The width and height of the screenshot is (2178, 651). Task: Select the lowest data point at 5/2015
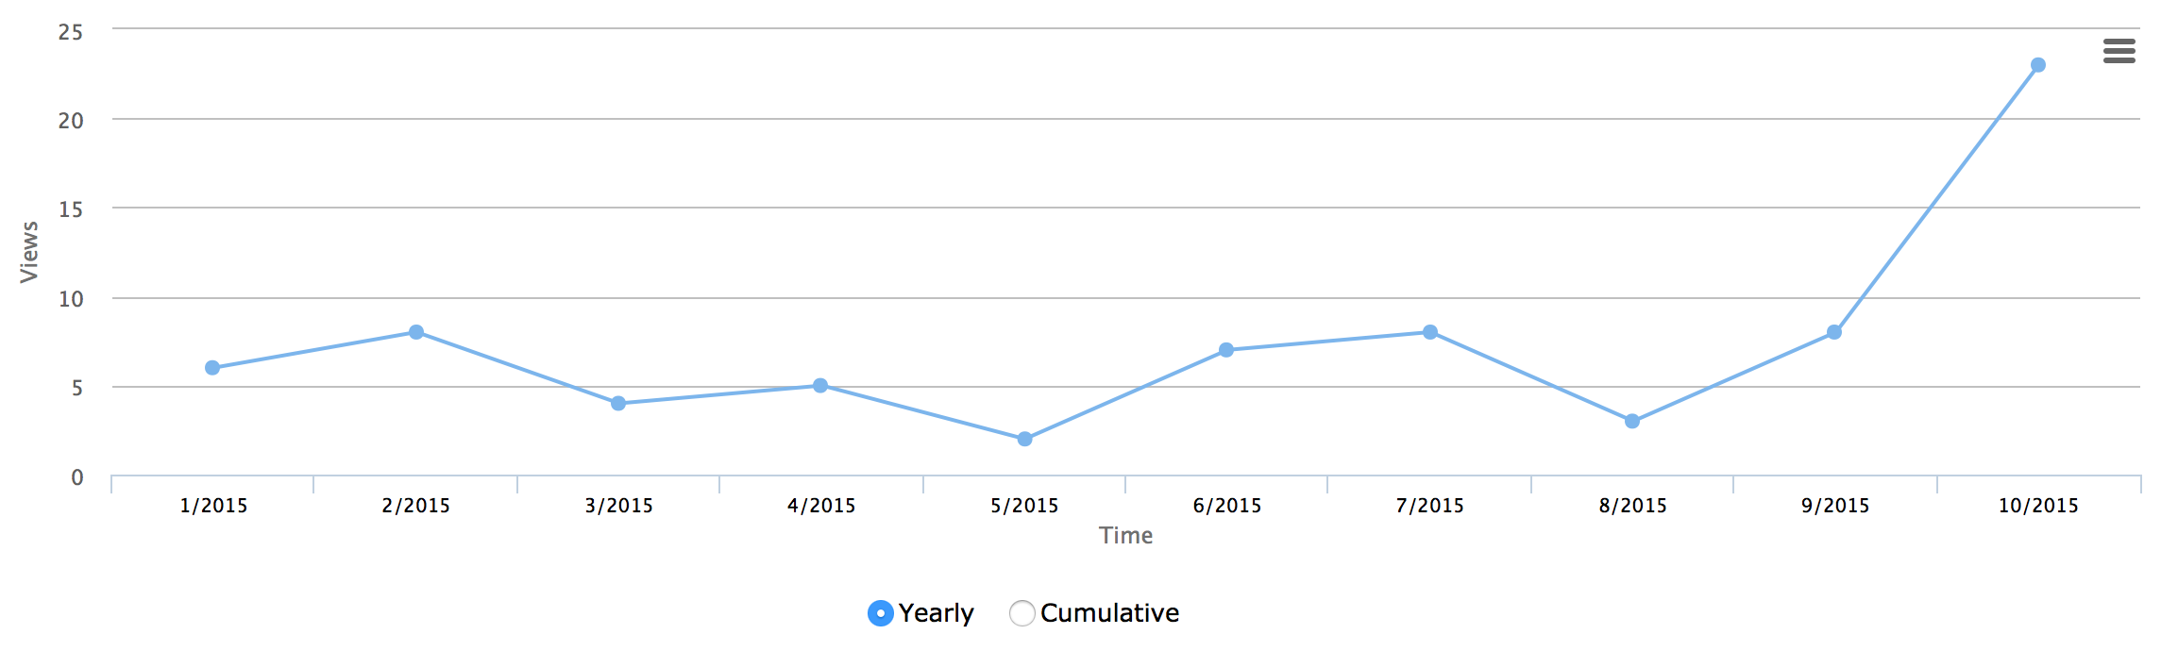click(x=1025, y=439)
